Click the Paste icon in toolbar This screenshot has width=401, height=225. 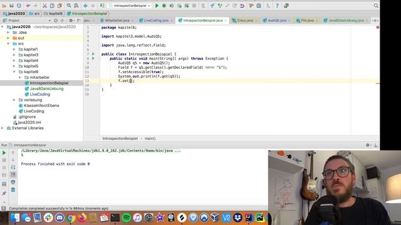click(x=60, y=6)
